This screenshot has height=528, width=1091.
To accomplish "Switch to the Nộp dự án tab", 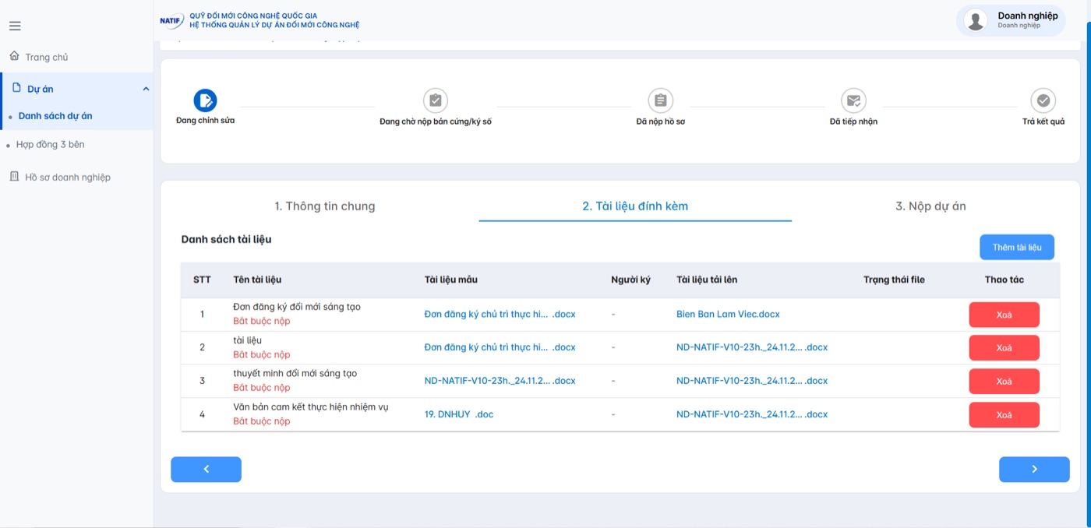I will click(x=930, y=206).
